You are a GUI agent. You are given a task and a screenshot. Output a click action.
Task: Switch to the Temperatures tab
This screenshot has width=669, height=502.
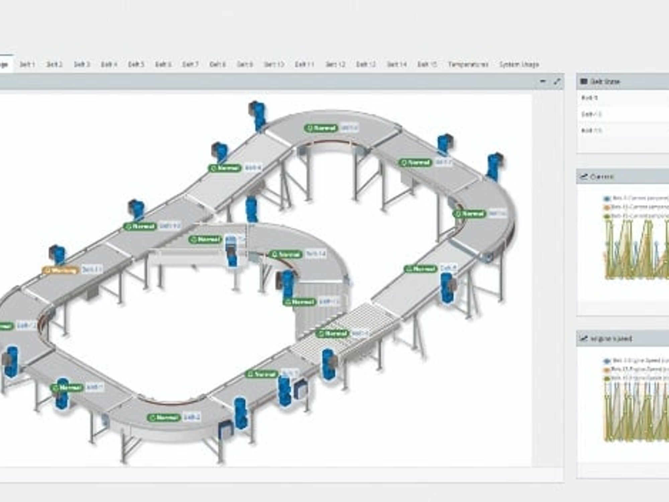(x=468, y=64)
